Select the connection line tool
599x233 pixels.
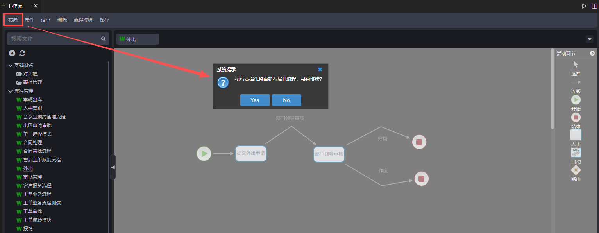(x=576, y=82)
